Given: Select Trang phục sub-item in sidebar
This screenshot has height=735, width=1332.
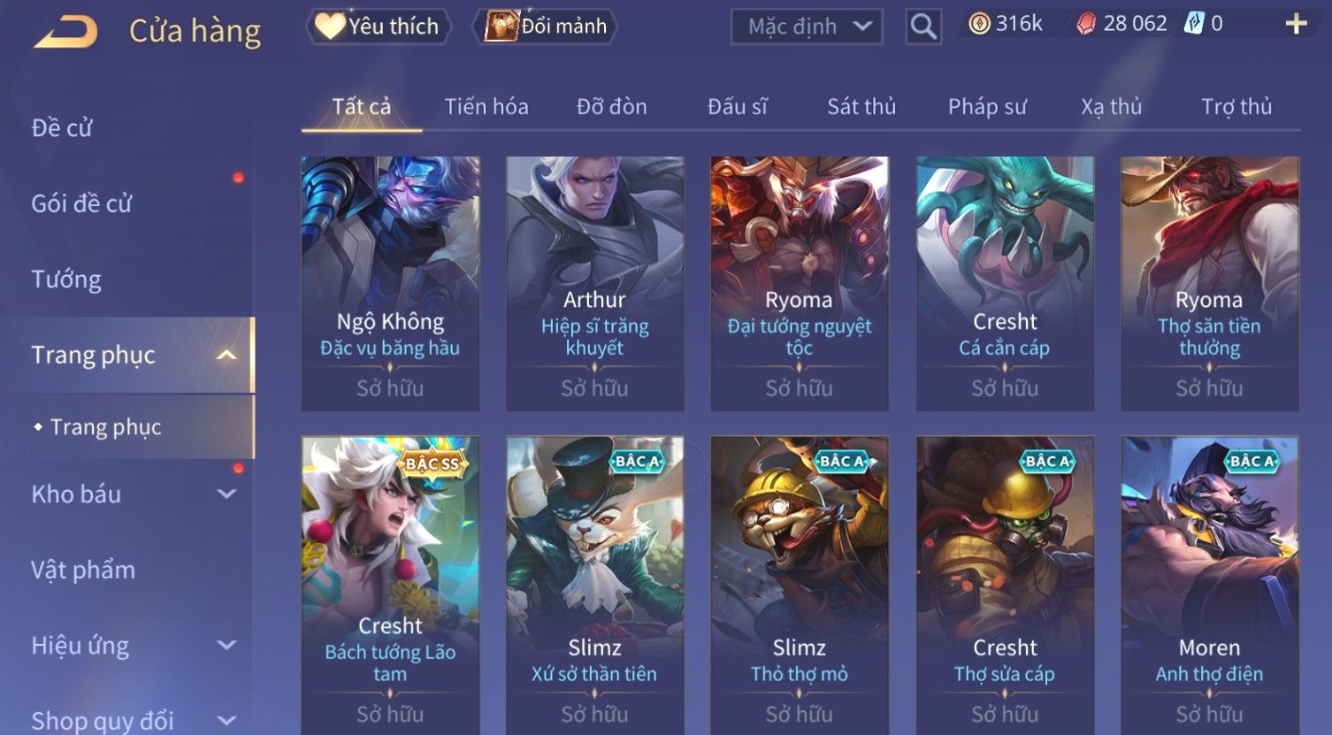Looking at the screenshot, I should pos(105,427).
